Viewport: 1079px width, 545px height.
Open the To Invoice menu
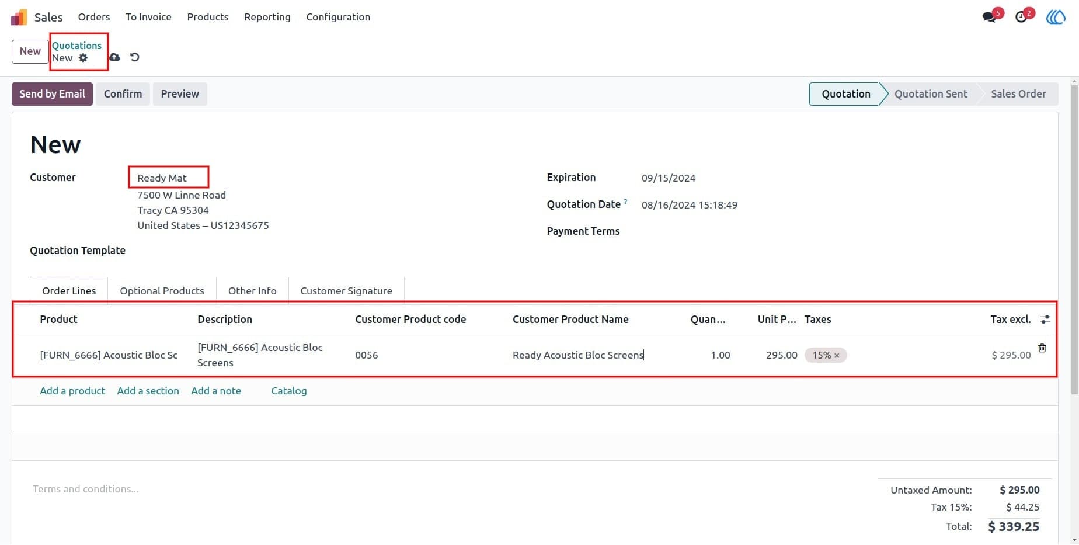(148, 17)
